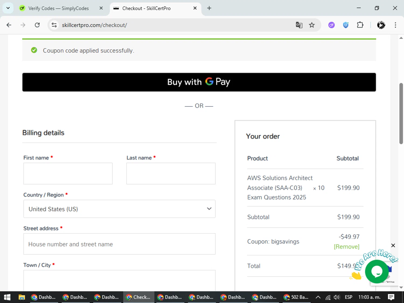404x303 pixels.
Task: Click the Product column header
Action: coord(257,158)
